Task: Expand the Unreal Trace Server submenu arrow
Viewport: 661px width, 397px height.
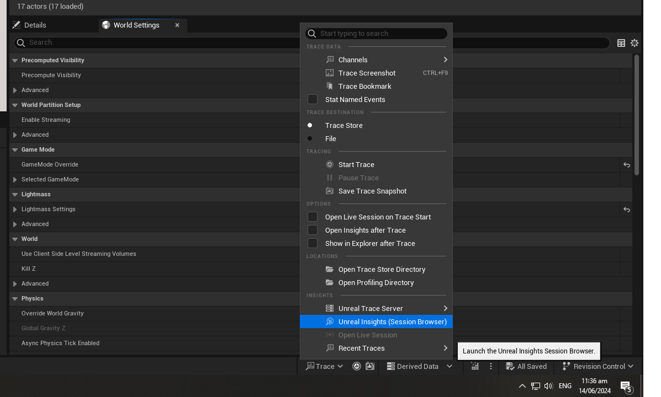Action: click(x=445, y=309)
